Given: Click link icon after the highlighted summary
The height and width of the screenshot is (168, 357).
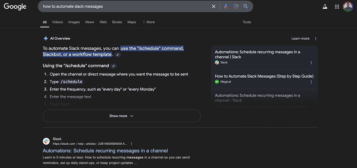Looking at the screenshot, I should (x=118, y=55).
